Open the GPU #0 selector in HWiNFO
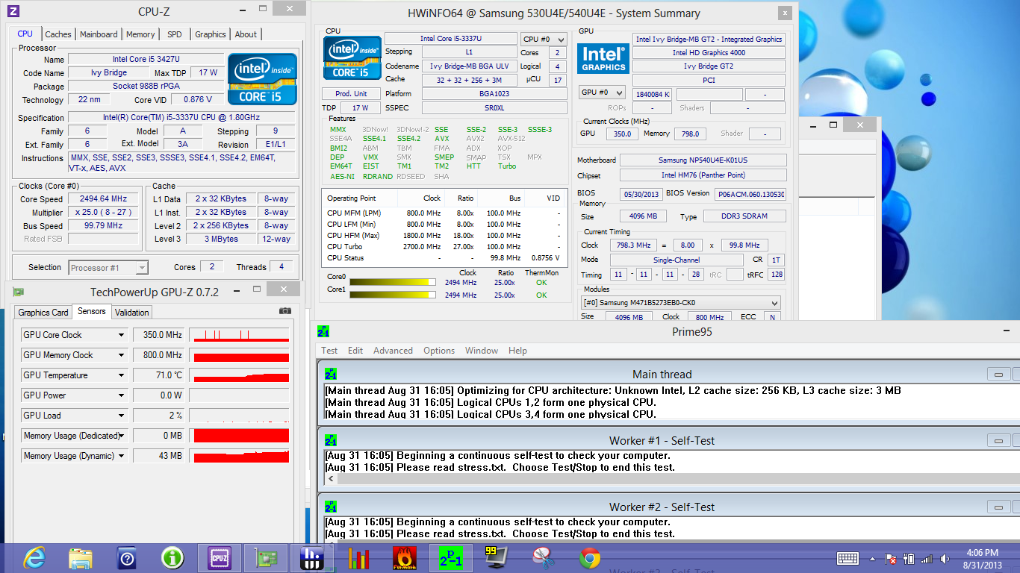 tap(602, 93)
